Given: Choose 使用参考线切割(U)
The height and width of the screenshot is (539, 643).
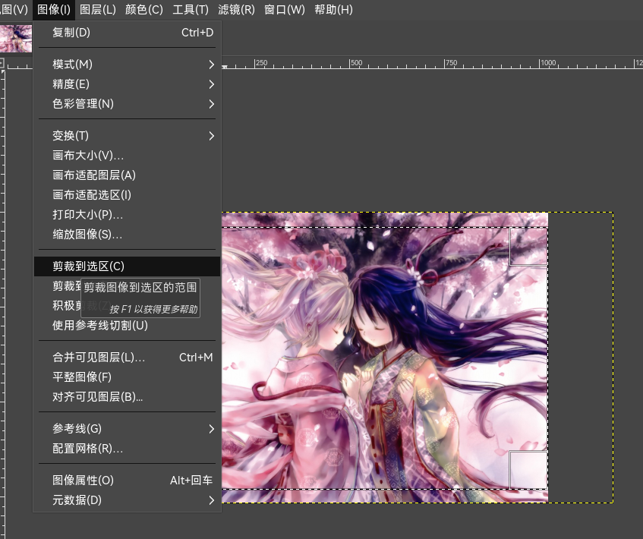Looking at the screenshot, I should 127,325.
